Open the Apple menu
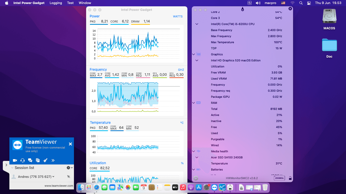The height and width of the screenshot is (194, 346). click(7, 3)
